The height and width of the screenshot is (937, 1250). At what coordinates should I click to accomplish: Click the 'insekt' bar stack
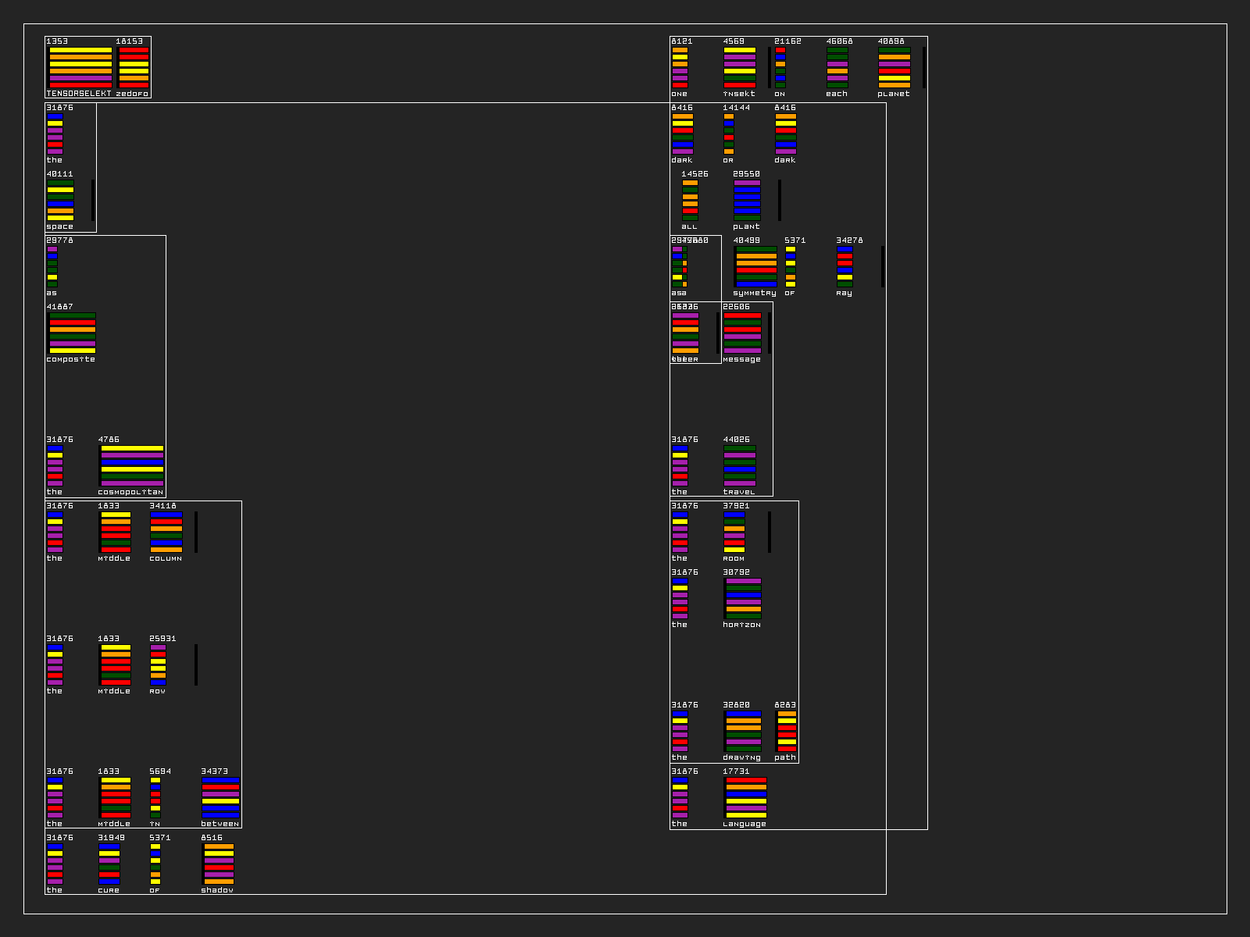pos(739,67)
